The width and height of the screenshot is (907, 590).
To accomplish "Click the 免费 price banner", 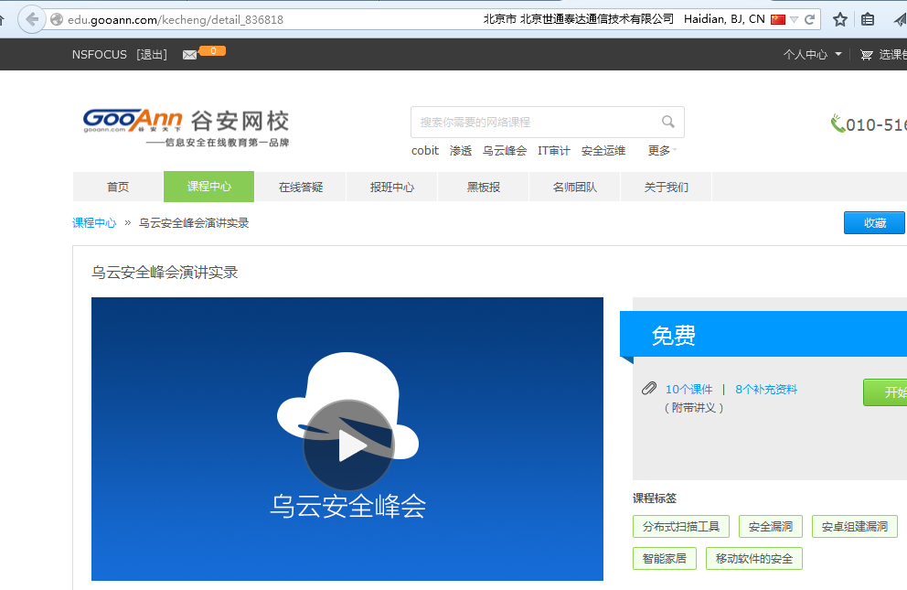I will point(763,335).
